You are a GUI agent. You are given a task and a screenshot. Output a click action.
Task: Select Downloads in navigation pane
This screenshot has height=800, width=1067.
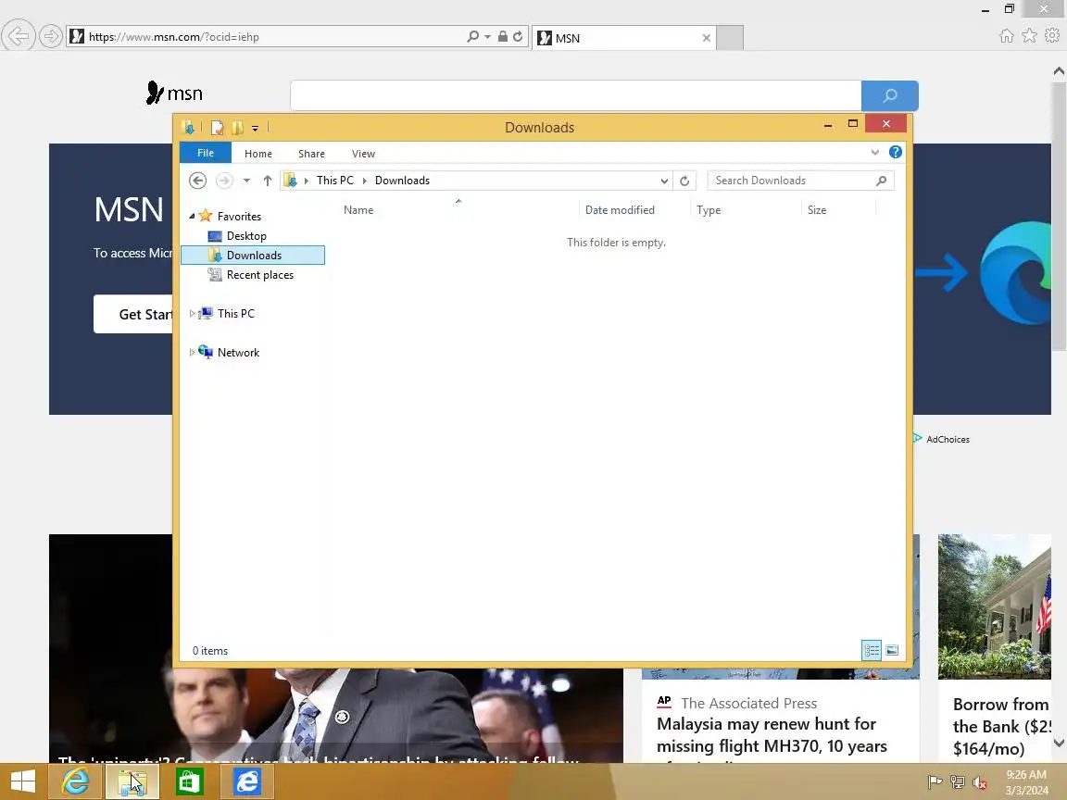click(x=253, y=256)
